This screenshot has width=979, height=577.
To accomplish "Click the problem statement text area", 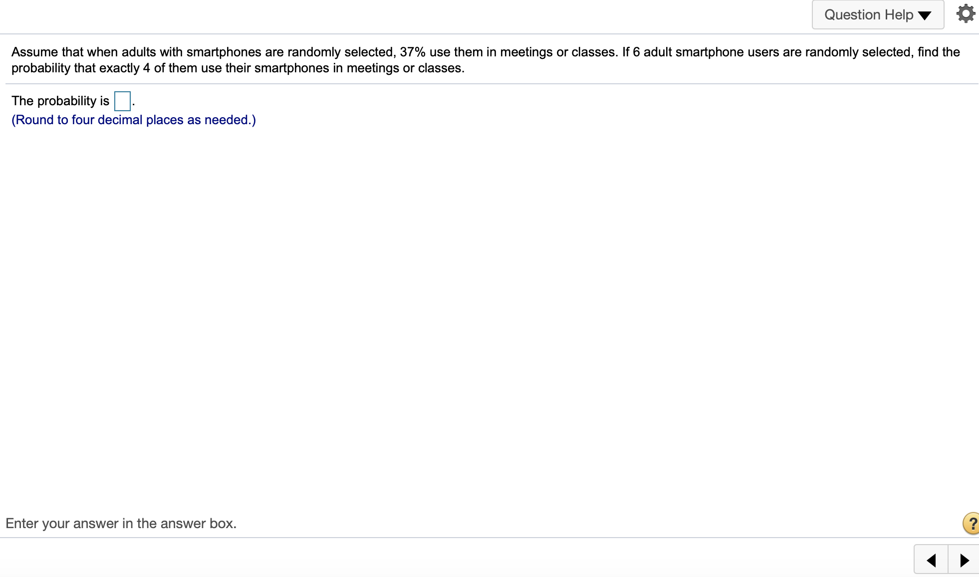I will point(484,60).
